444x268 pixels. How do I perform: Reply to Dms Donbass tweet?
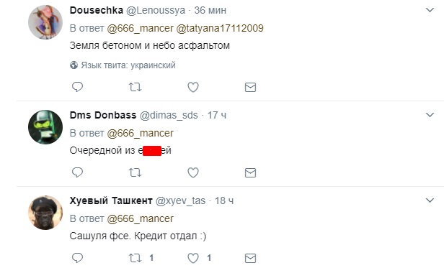(77, 172)
